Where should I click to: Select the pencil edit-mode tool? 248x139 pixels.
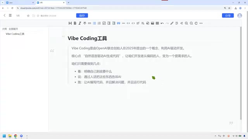pyautogui.click(x=172, y=23)
